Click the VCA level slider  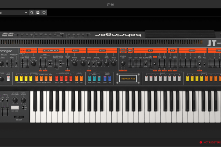(x=170, y=63)
